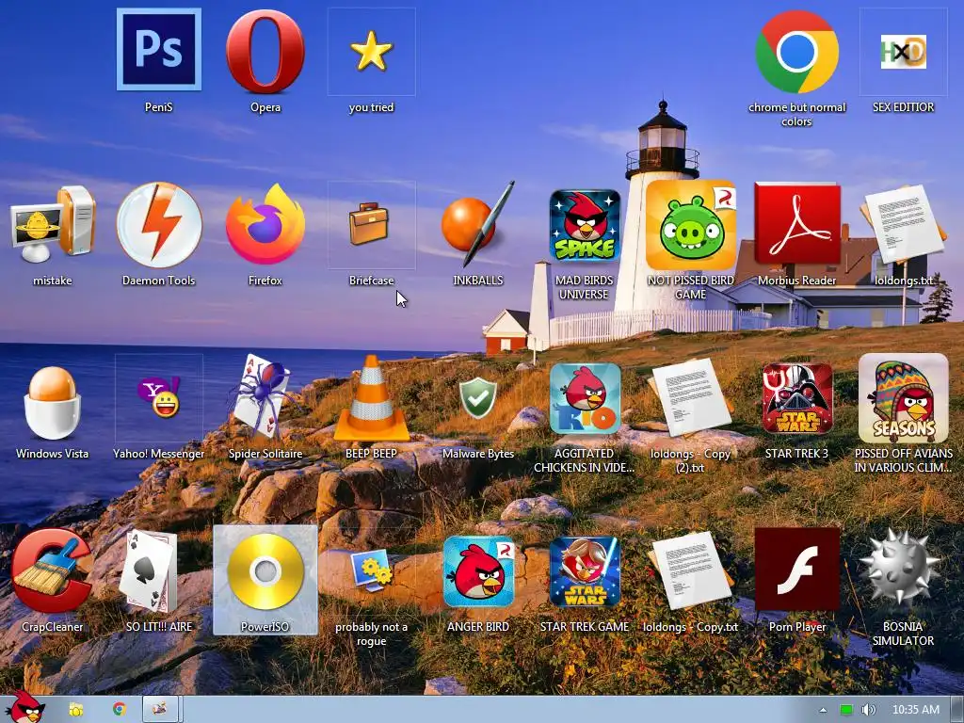Select the 'loldongs - Copy.txt' file
964x723 pixels.
tap(690, 571)
